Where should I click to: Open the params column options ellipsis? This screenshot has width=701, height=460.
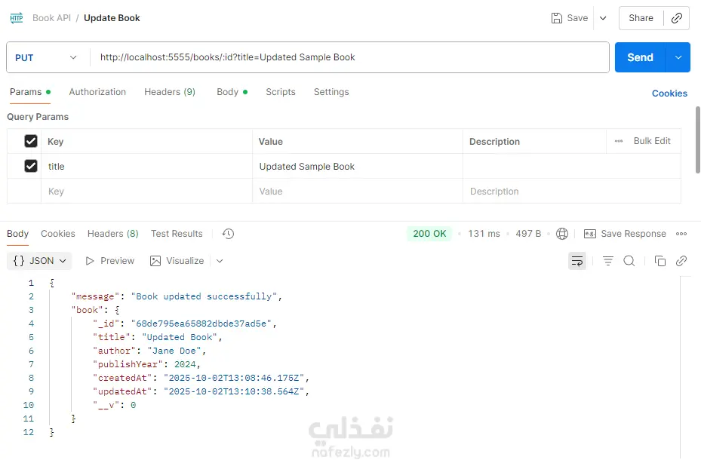[x=618, y=141]
